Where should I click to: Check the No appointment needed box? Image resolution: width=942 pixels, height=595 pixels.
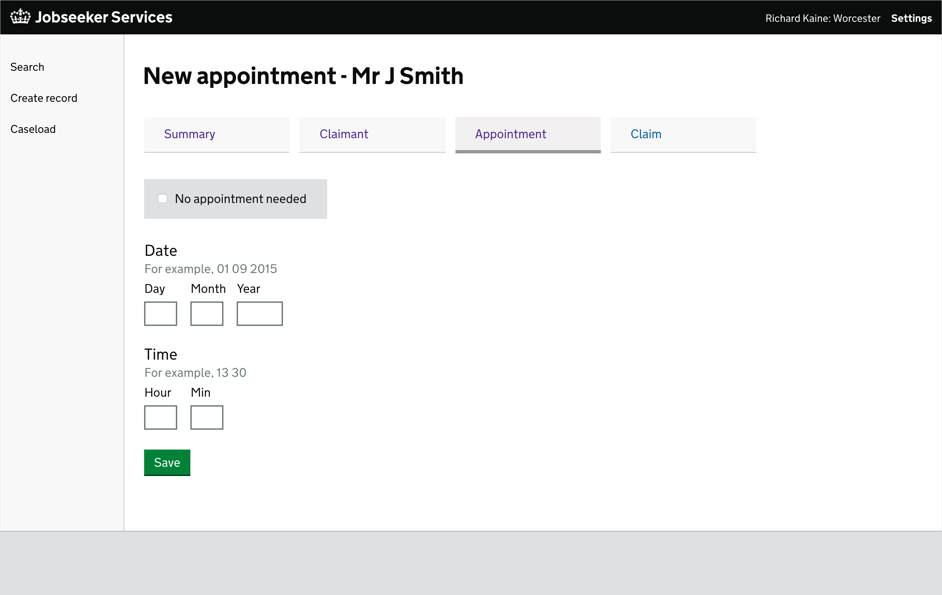pos(162,198)
